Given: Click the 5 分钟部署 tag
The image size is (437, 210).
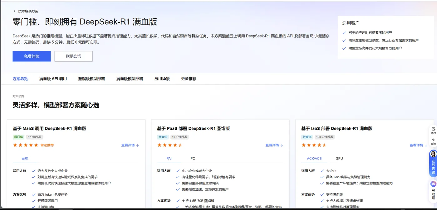Looking at the screenshot, I should click(x=35, y=137).
